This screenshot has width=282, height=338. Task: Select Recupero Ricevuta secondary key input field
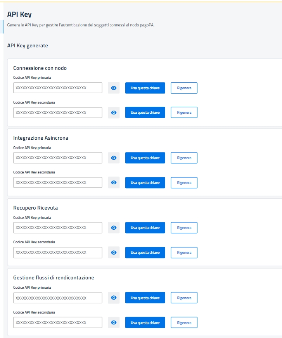click(x=58, y=253)
